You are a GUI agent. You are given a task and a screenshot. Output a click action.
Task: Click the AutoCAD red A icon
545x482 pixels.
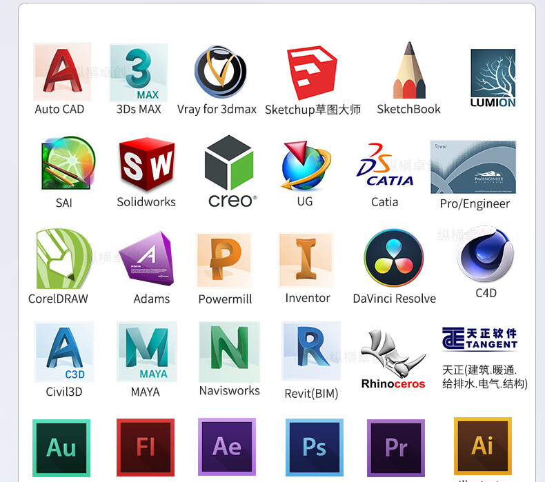[x=62, y=72]
